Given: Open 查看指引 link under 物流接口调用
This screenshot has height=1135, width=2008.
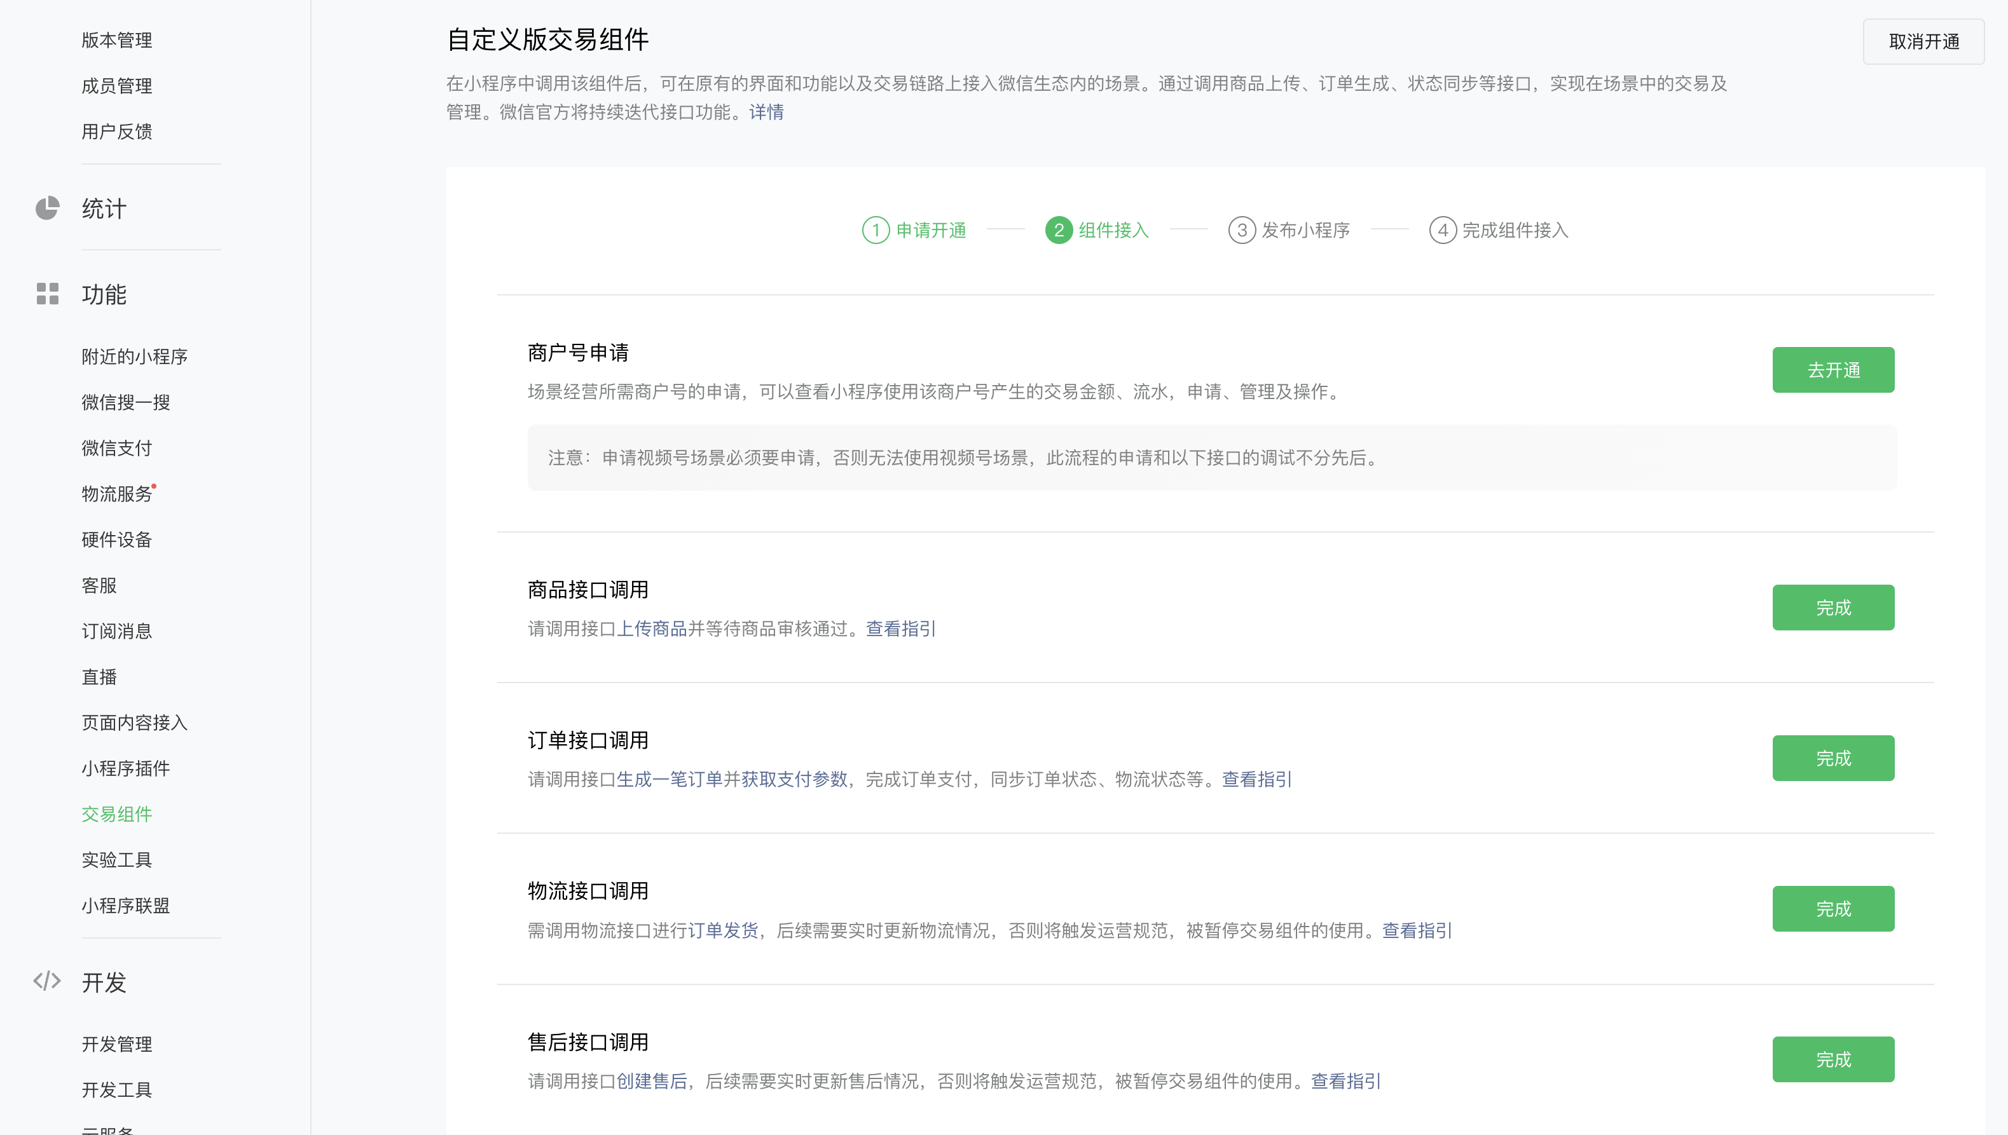Looking at the screenshot, I should [1416, 930].
